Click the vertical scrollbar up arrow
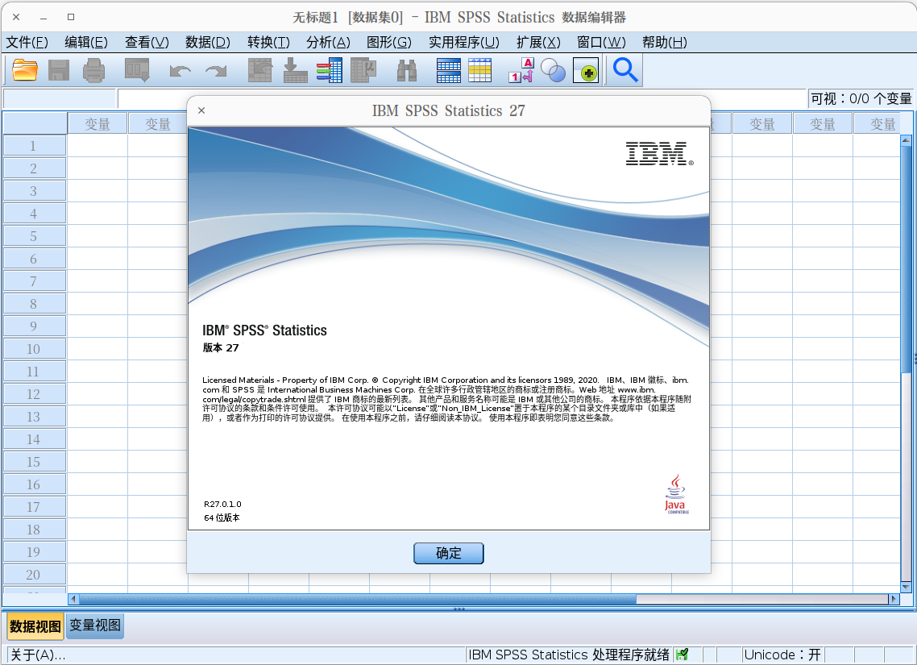917x665 pixels. [906, 140]
